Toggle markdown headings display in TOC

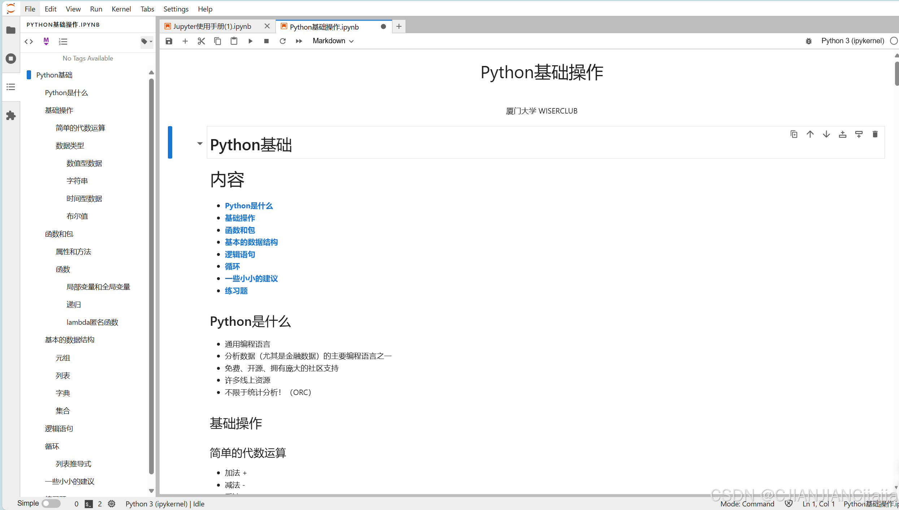coord(46,41)
